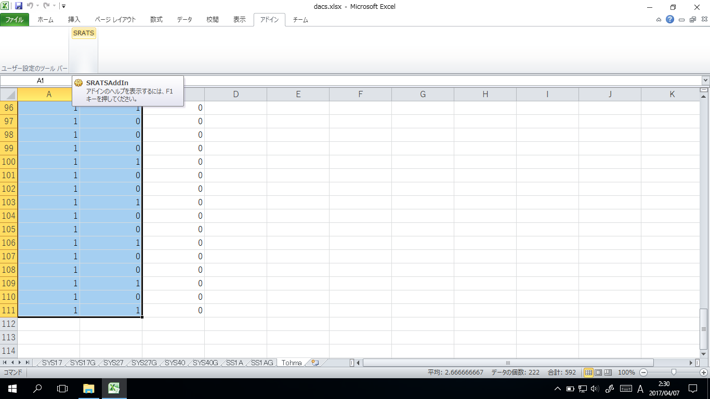
Task: Open the Undo history dropdown arrow
Action: 37,6
